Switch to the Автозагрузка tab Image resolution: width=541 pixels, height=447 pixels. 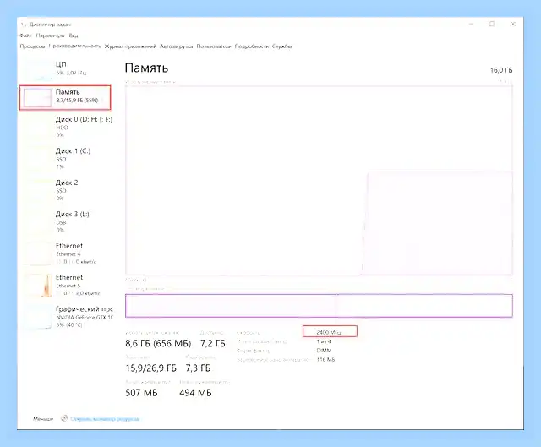(177, 46)
